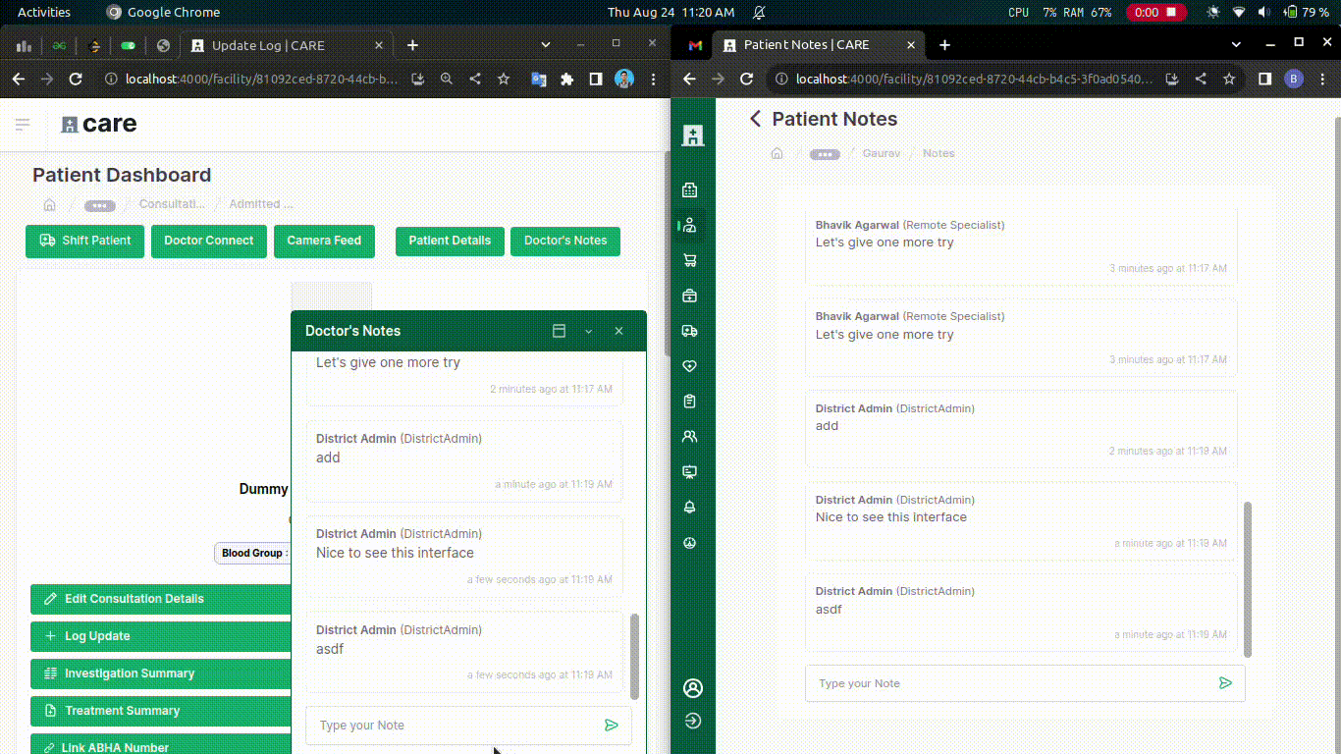1341x754 pixels.
Task: Open the Doctor's Notes chevron dropdown
Action: [x=588, y=331]
